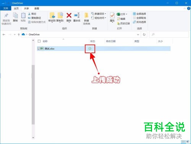The height and width of the screenshot is (144, 191).
Task: Sort by the 名称 column header
Action: [45, 41]
